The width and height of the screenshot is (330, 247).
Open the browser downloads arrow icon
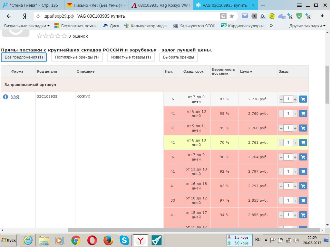[322, 16]
